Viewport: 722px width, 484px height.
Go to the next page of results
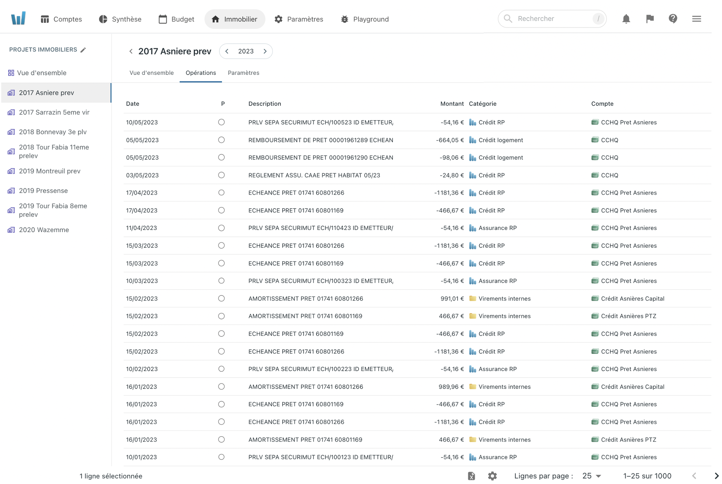716,476
